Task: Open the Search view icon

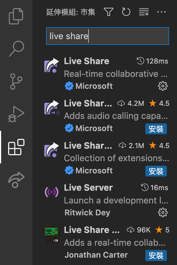Action: 16,49
